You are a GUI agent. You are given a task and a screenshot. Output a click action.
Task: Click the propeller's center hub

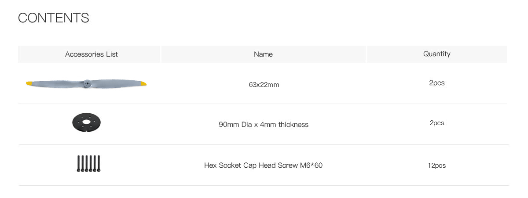[87, 83]
